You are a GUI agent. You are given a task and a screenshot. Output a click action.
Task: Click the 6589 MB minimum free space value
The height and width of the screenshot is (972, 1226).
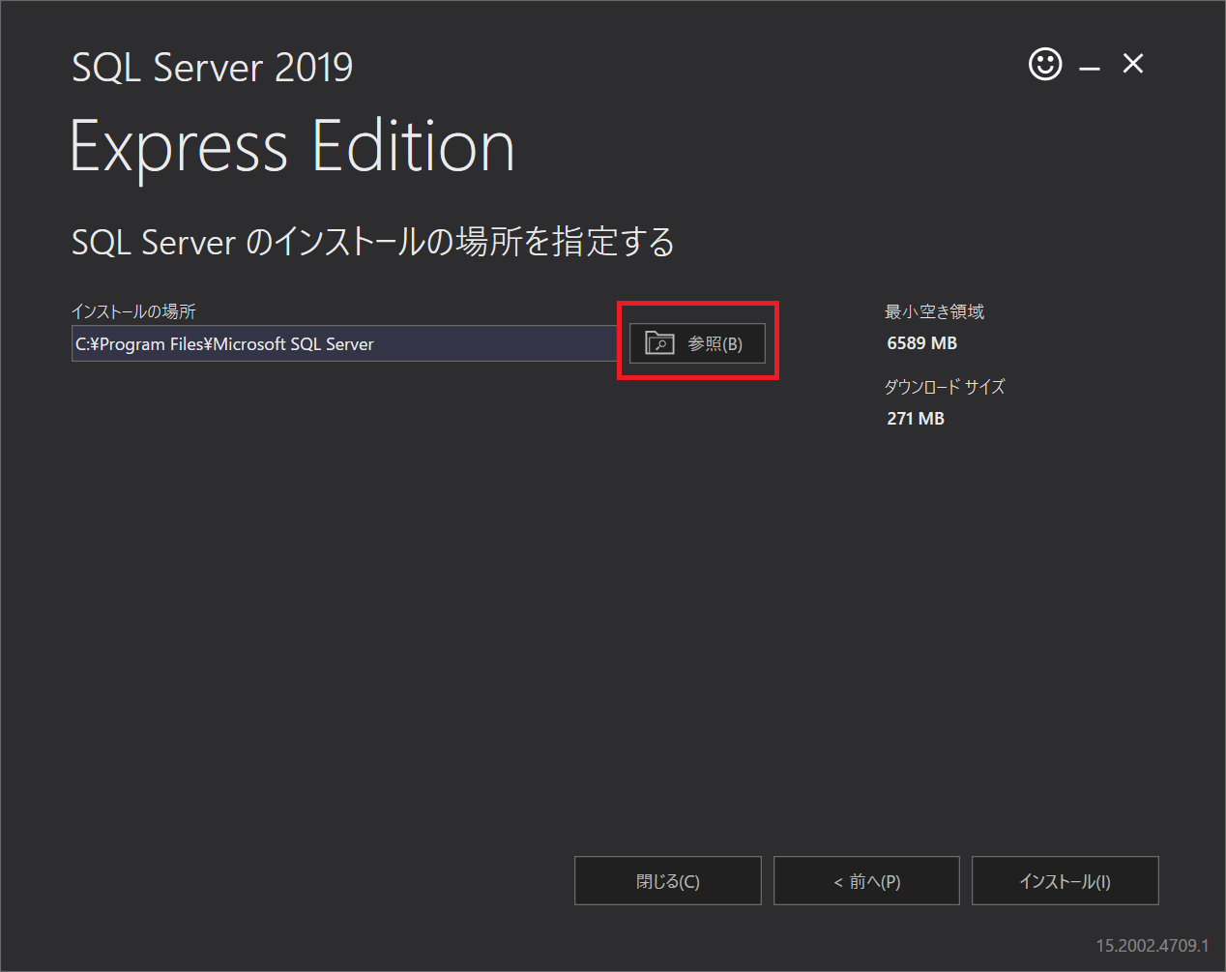point(921,343)
